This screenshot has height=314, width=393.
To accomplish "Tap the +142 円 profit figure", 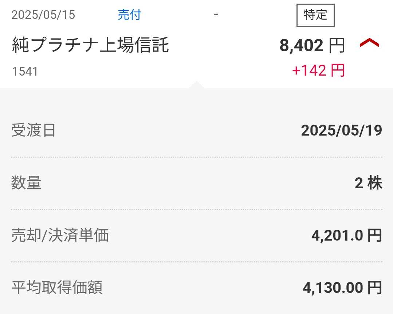I will pos(318,71).
